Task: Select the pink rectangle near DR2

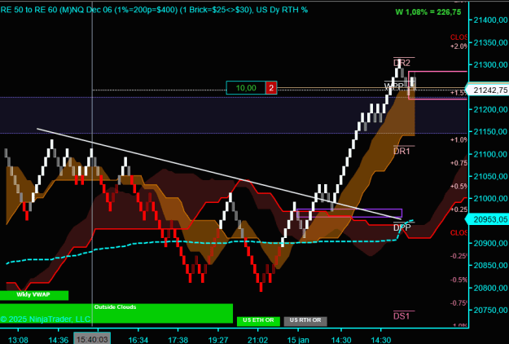Action: coord(437,85)
